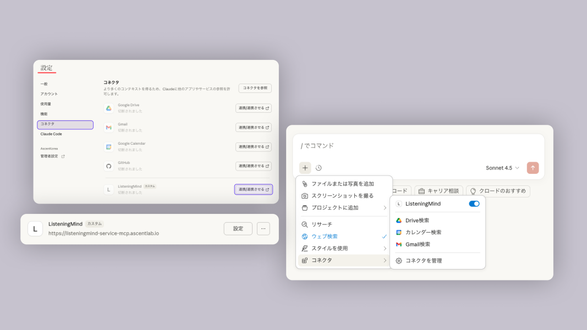This screenshot has width=587, height=330.
Task: Click the Google Drive connector icon
Action: (108, 107)
